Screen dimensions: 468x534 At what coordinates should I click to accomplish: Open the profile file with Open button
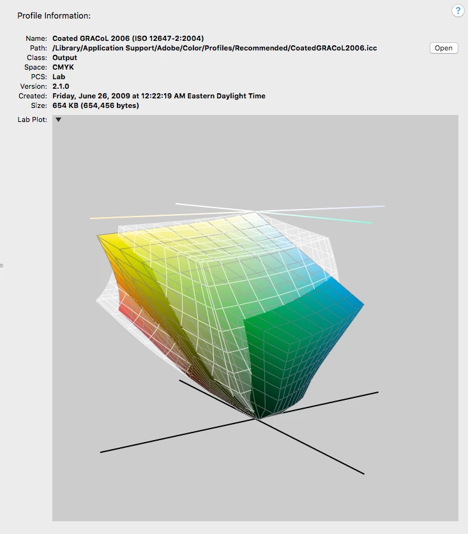click(x=444, y=48)
